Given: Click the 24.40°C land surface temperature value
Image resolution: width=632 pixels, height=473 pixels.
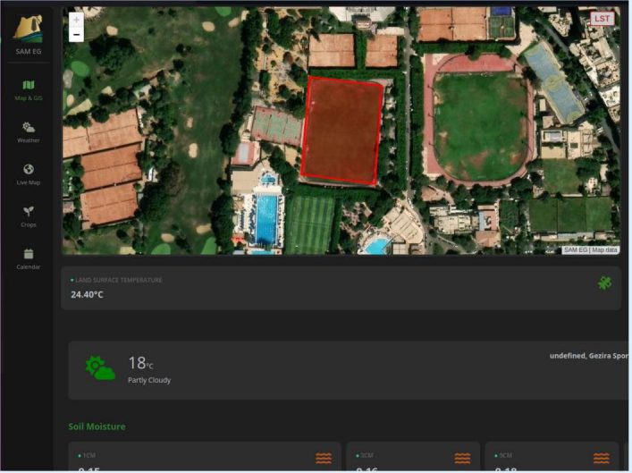Looking at the screenshot, I should [x=88, y=294].
